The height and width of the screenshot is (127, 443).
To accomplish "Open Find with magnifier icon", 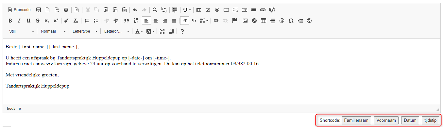I will pyautogui.click(x=155, y=10).
